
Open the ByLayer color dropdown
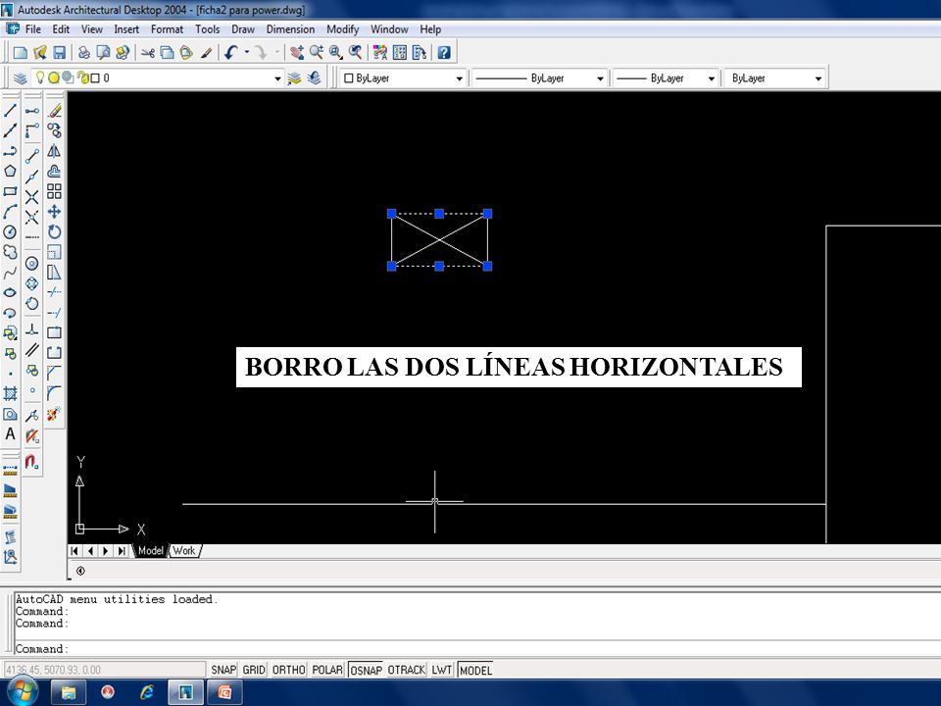tap(459, 78)
